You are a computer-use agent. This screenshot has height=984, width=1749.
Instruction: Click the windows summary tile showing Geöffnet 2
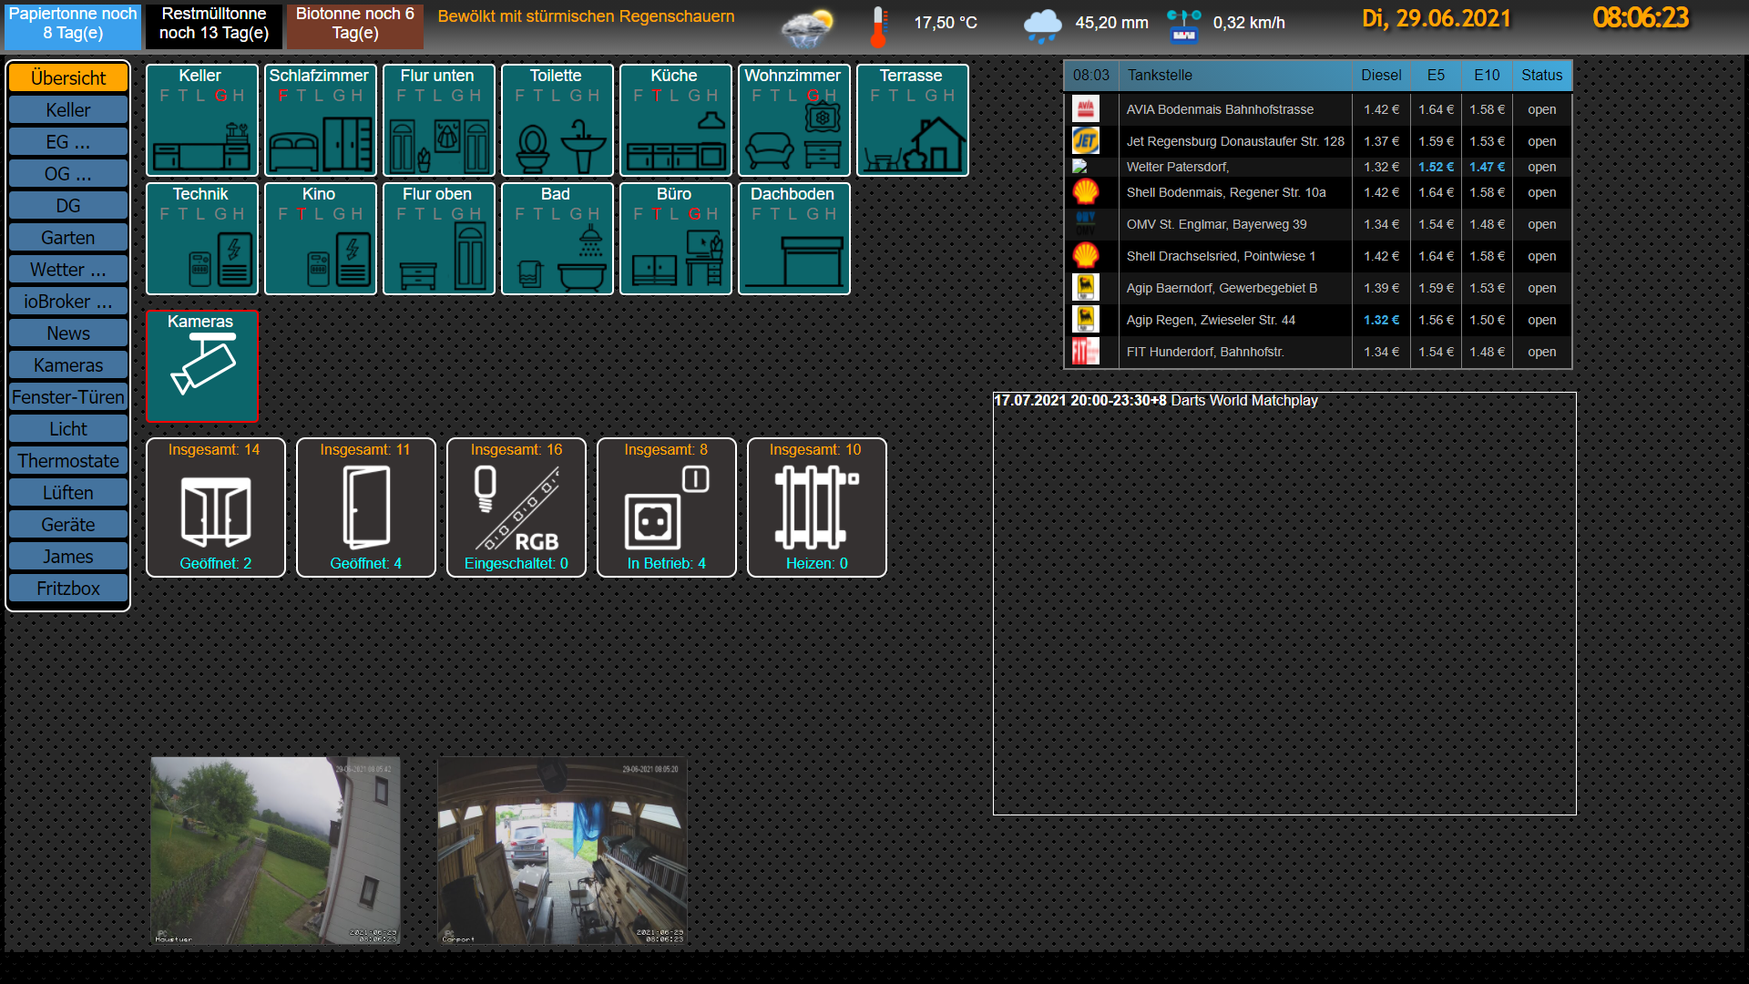216,507
